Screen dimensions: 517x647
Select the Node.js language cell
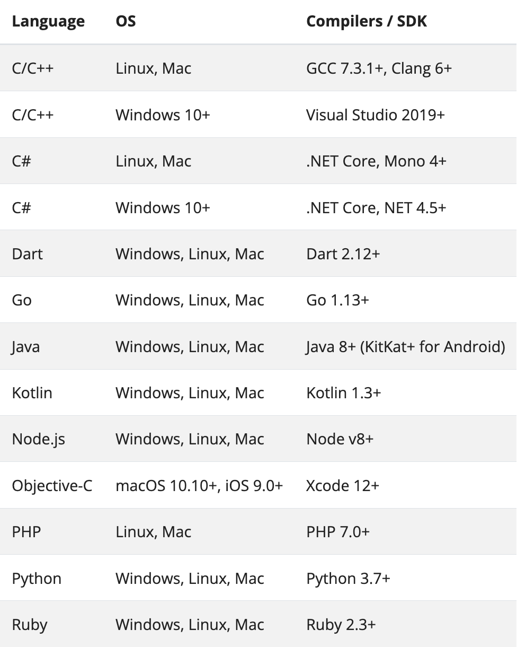coord(39,439)
